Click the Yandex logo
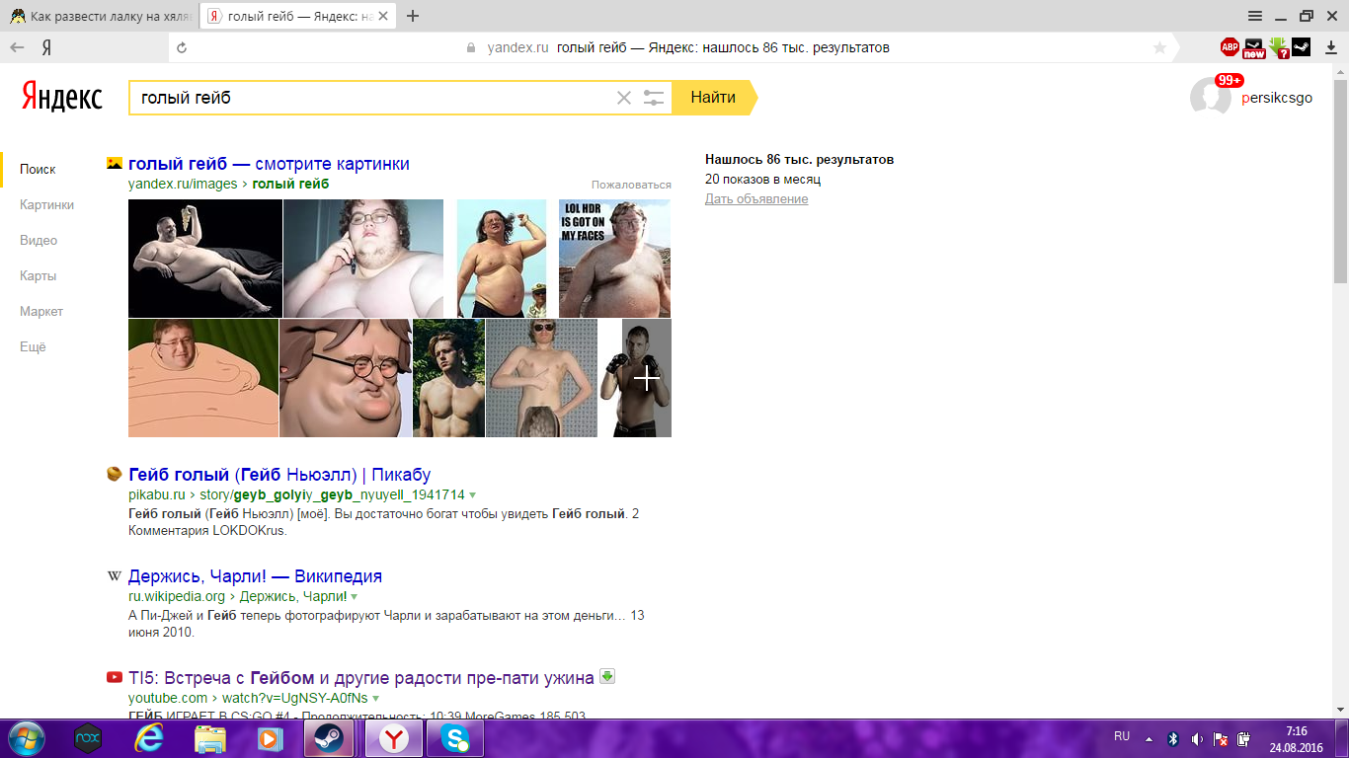Viewport: 1349px width, 758px height. [x=62, y=97]
